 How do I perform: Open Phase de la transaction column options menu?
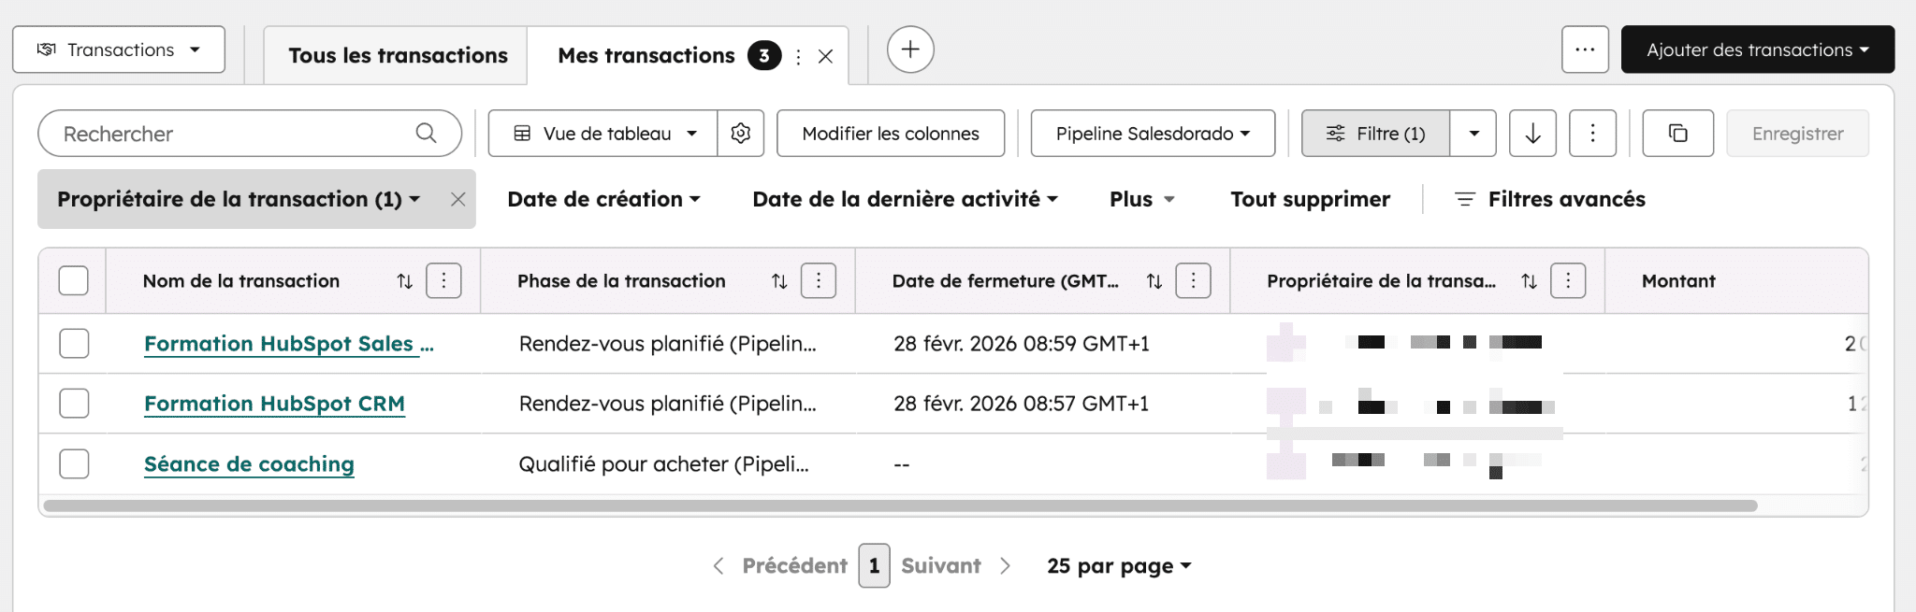click(x=819, y=281)
